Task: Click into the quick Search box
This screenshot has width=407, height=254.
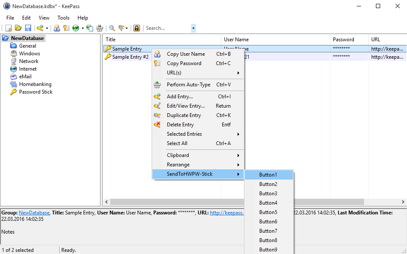Action: (x=168, y=28)
